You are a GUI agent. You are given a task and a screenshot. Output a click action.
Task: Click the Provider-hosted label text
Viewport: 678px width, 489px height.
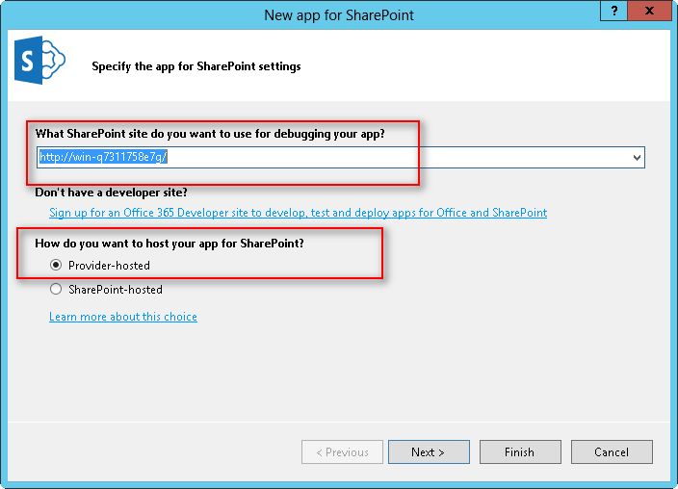point(109,266)
